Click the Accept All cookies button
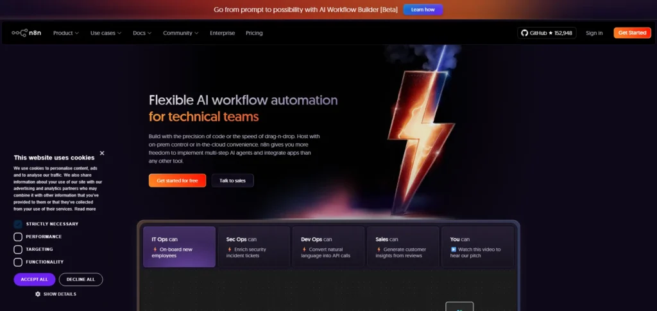 (35, 279)
